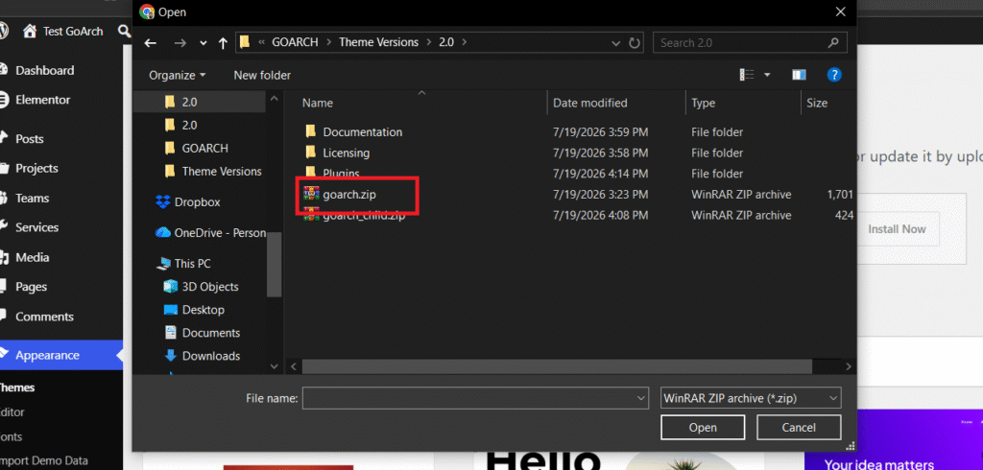The image size is (983, 470).
Task: Select the Plugins folder
Action: (341, 174)
